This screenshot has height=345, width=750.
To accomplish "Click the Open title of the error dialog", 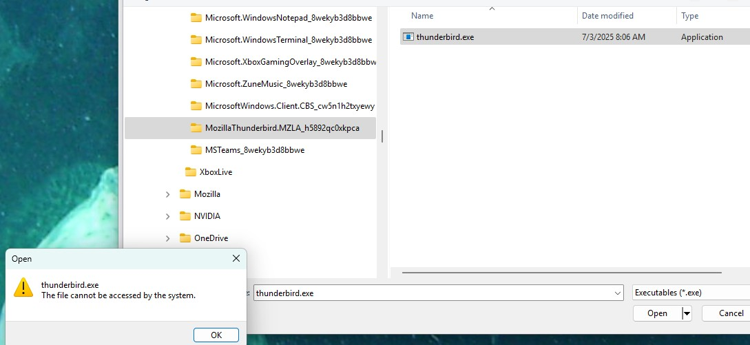I will tap(21, 259).
